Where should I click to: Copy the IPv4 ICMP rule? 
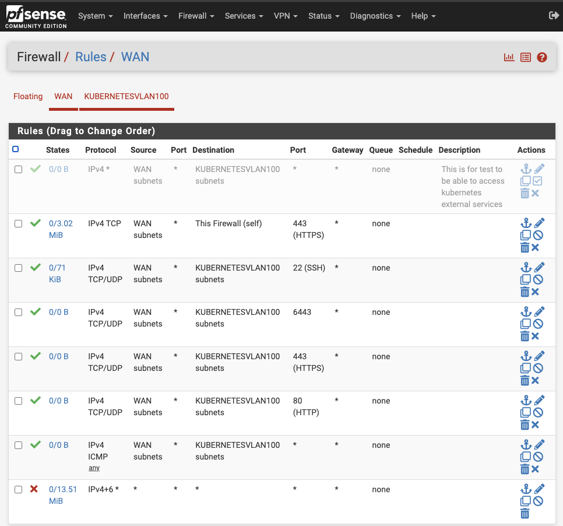pos(525,457)
